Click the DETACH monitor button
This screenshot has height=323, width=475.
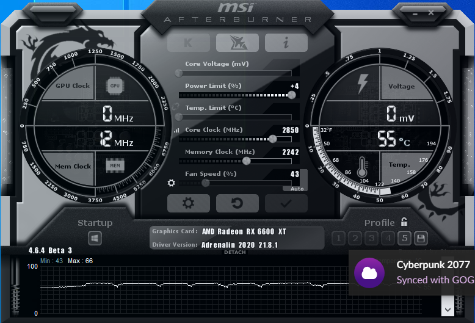(235, 252)
